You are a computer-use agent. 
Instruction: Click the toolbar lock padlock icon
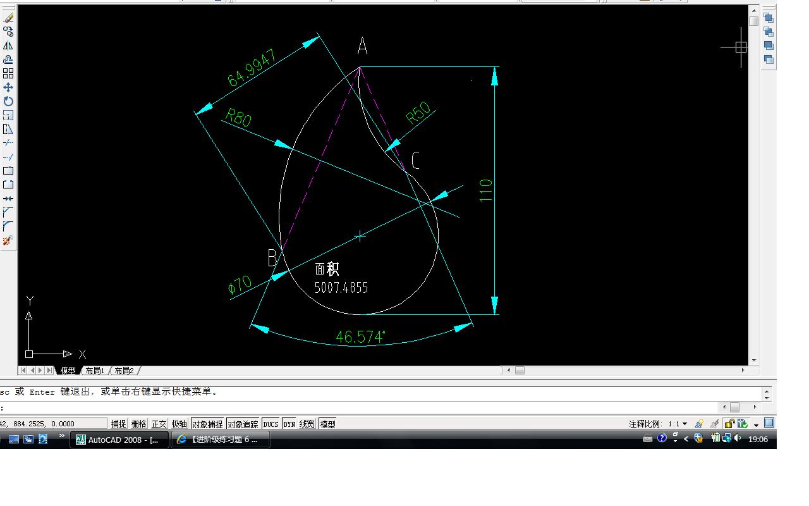[729, 424]
